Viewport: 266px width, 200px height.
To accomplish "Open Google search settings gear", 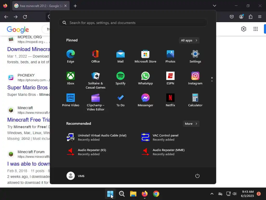I will 244,29.
